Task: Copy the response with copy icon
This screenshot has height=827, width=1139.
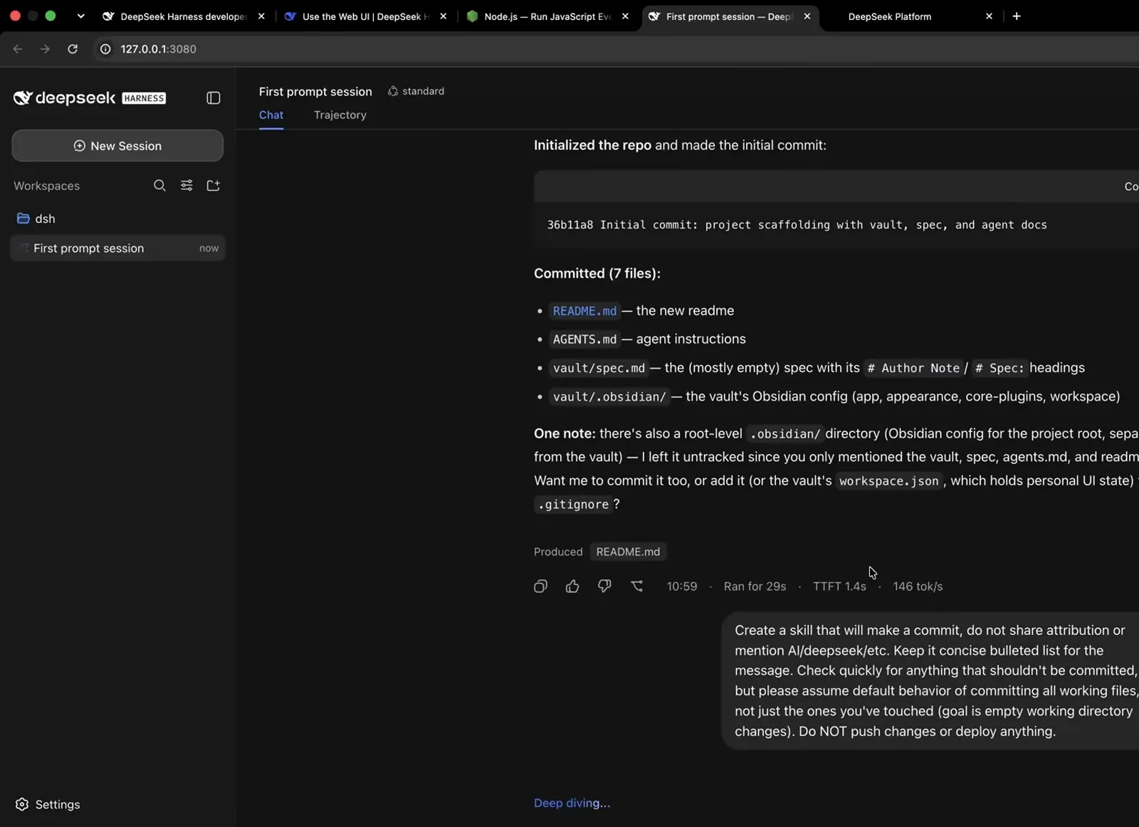Action: coord(540,586)
